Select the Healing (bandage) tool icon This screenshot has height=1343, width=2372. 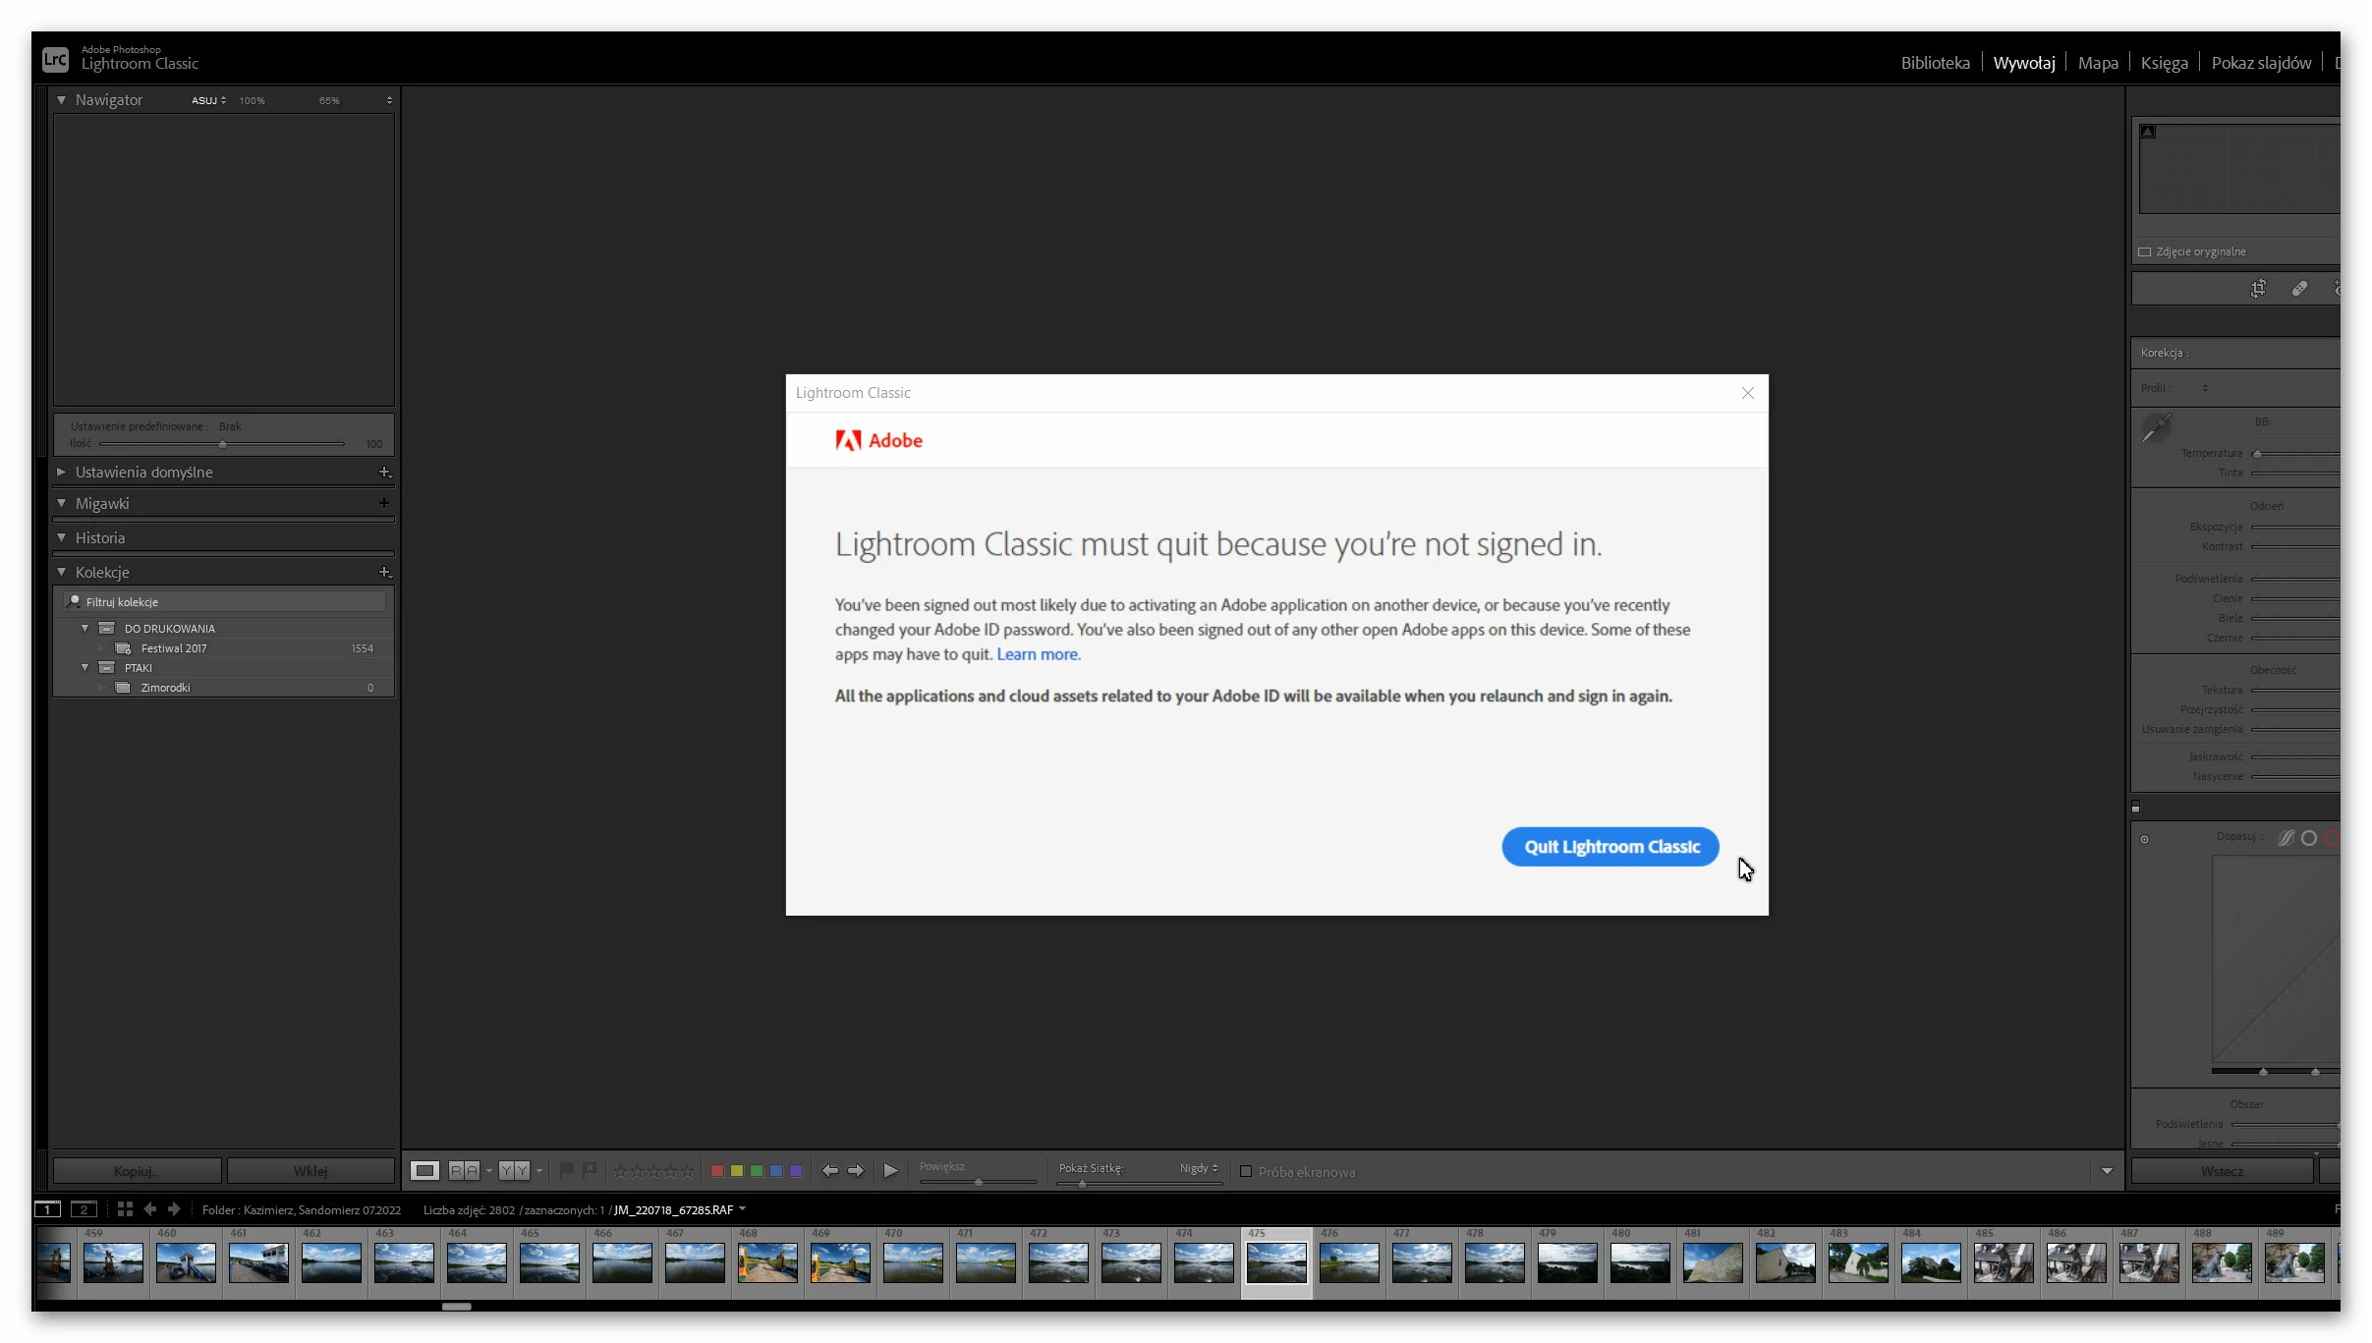click(2299, 289)
